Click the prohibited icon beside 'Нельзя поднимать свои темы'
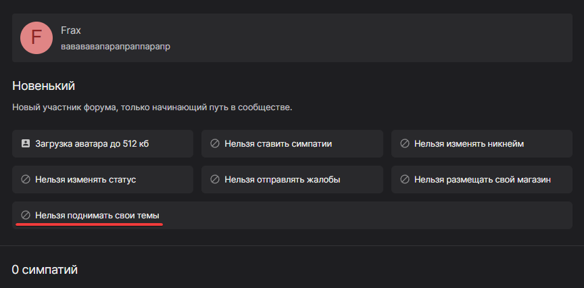 pyautogui.click(x=26, y=215)
